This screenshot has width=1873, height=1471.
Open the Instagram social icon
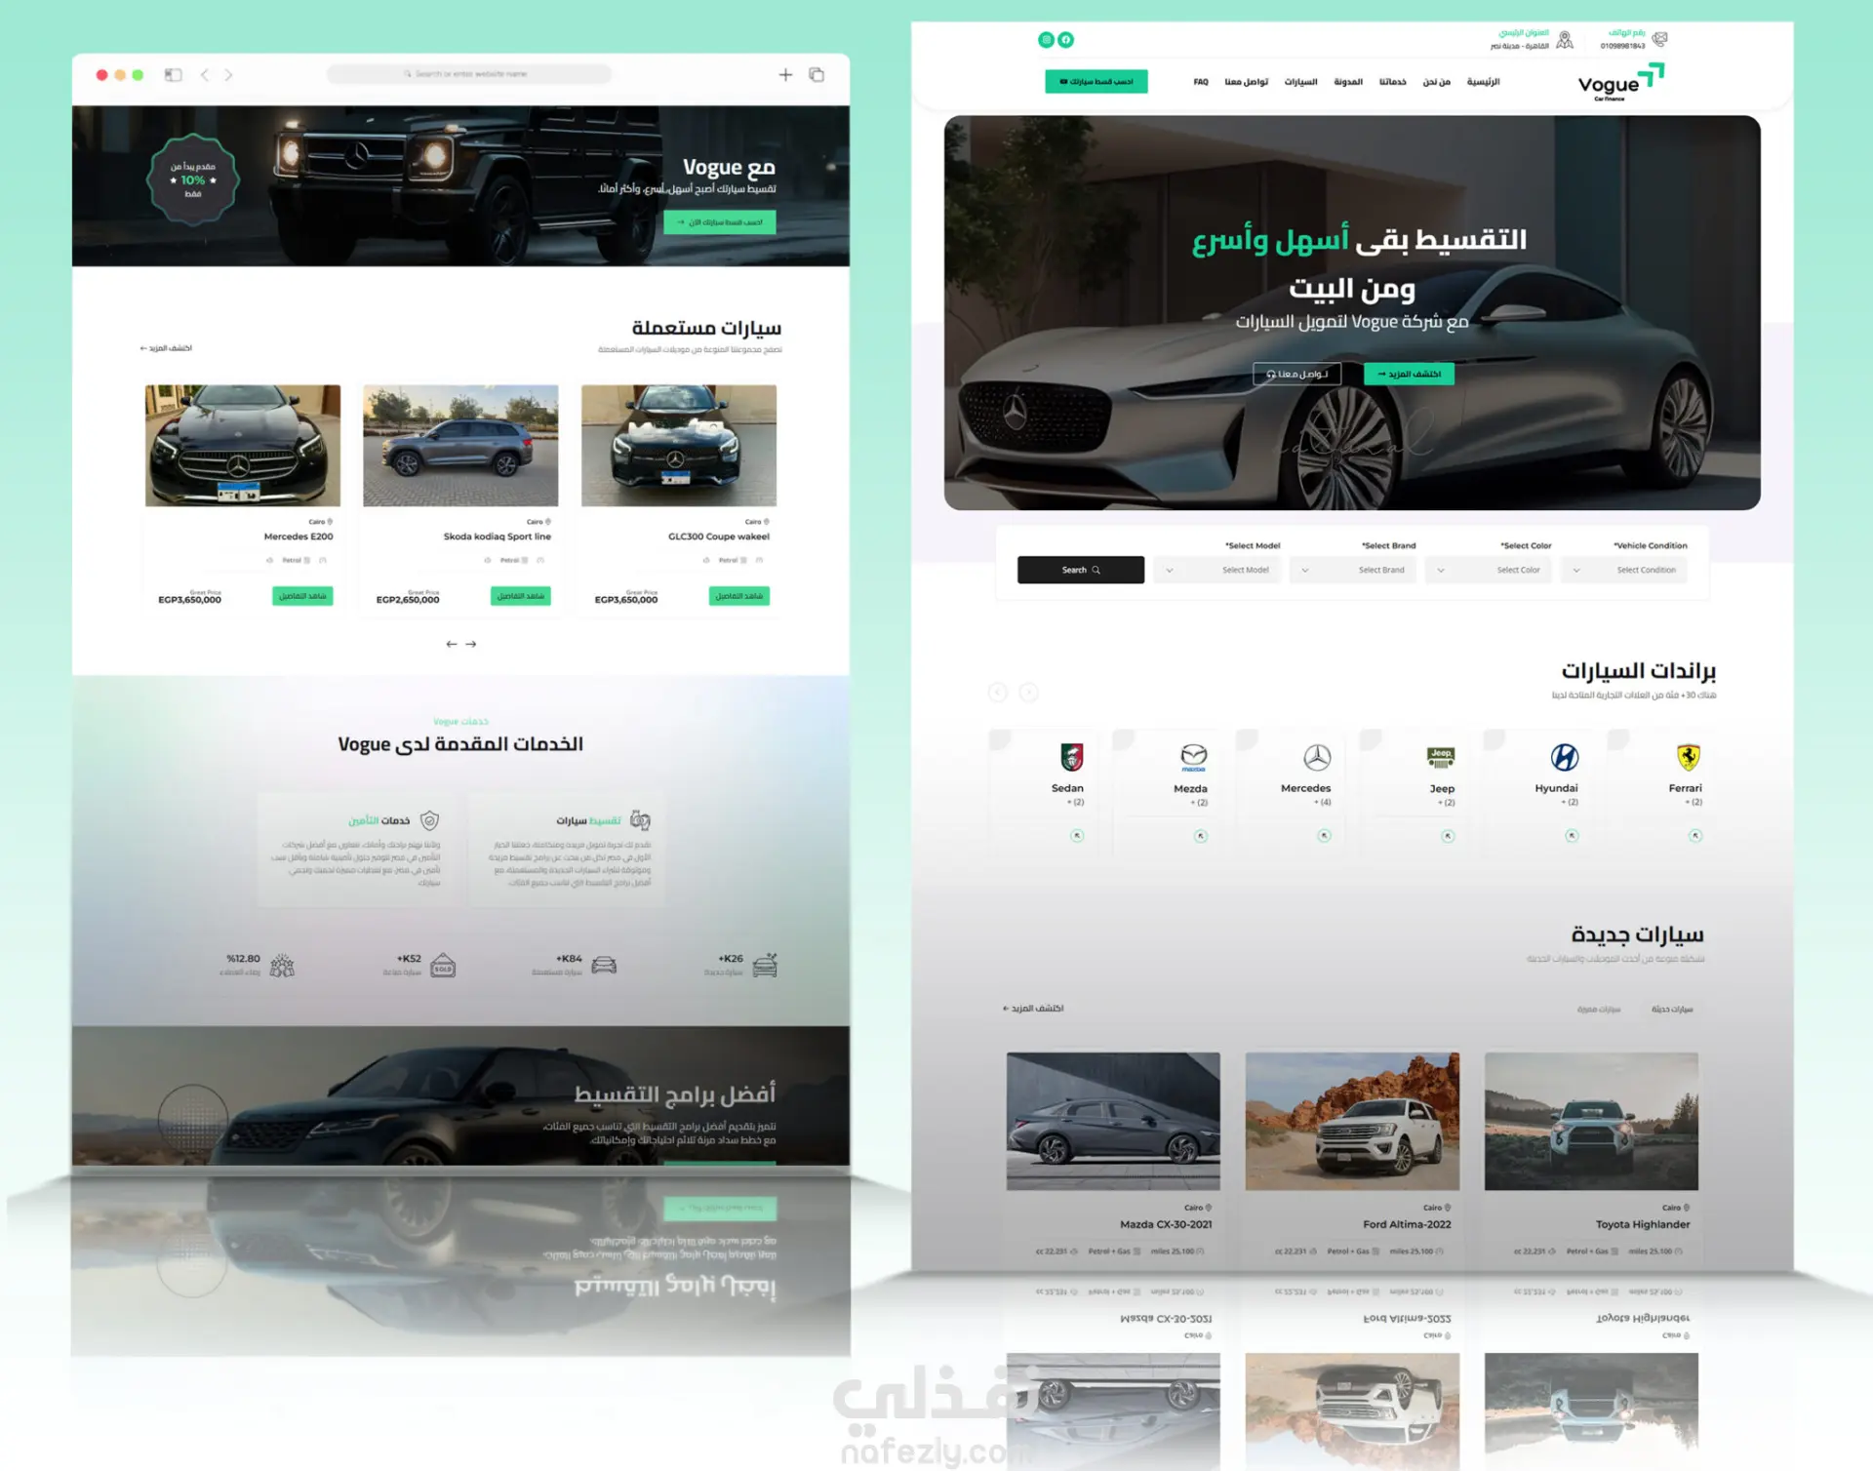[x=1046, y=40]
